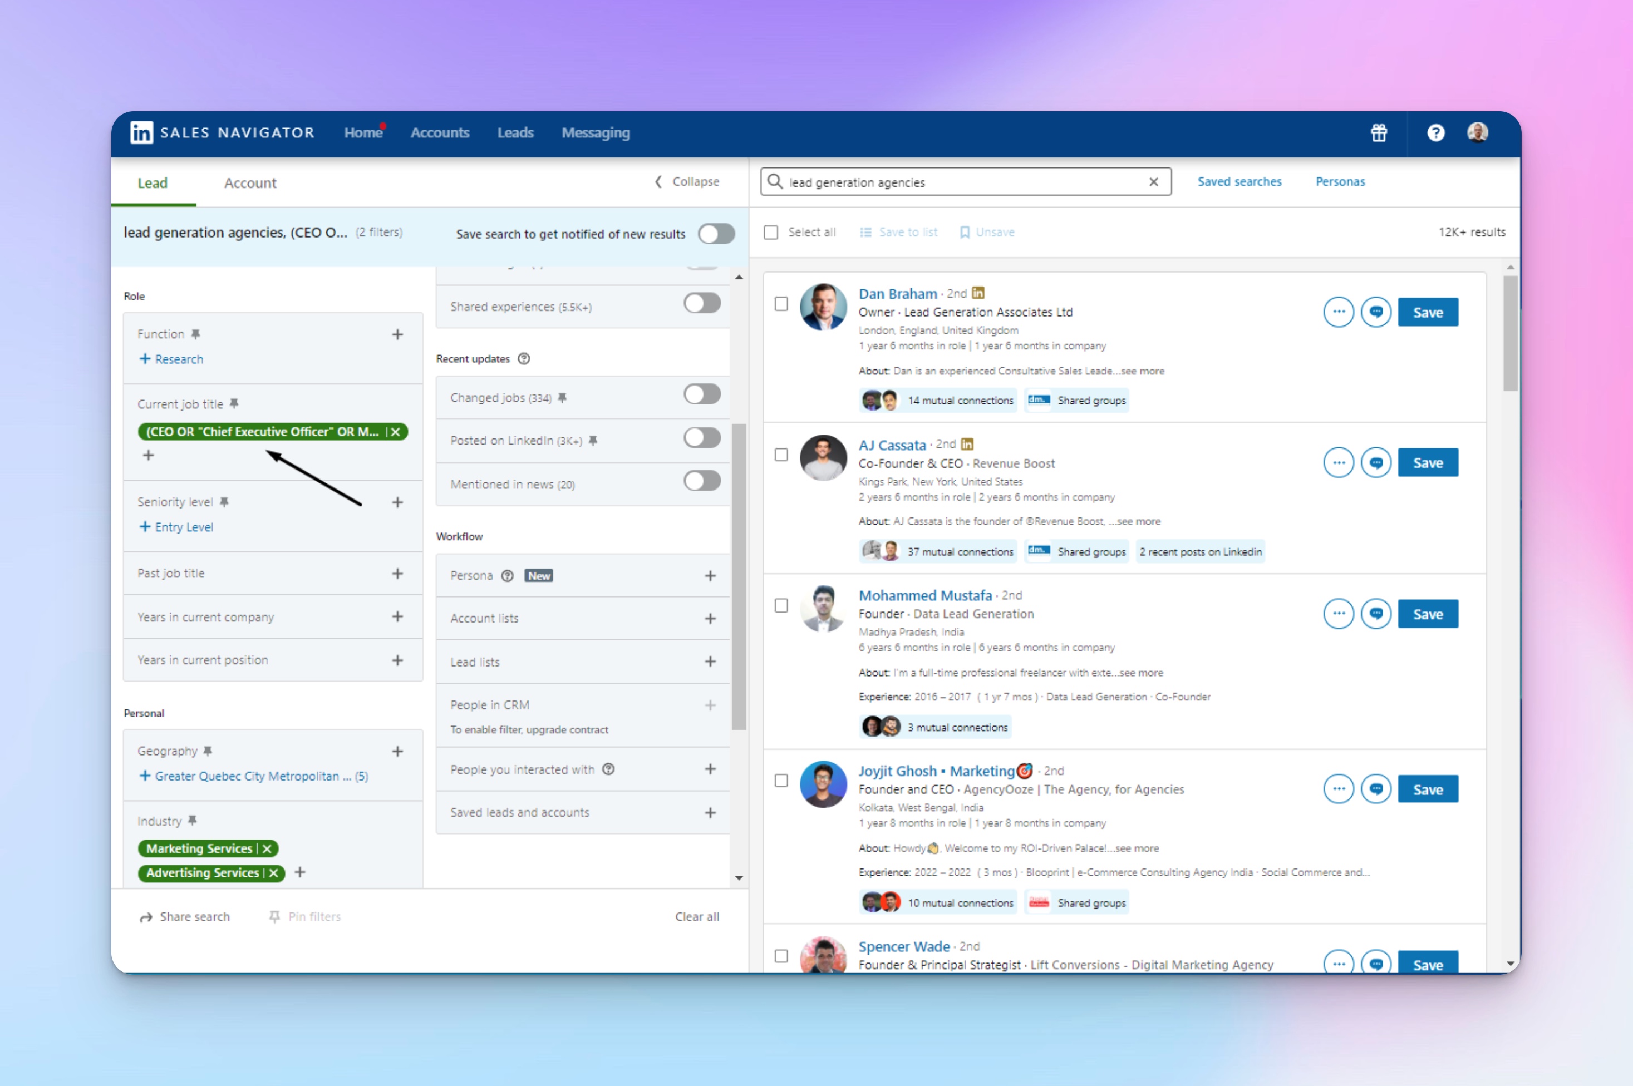Enable the save search notification toggle
The width and height of the screenshot is (1633, 1086).
[716, 234]
